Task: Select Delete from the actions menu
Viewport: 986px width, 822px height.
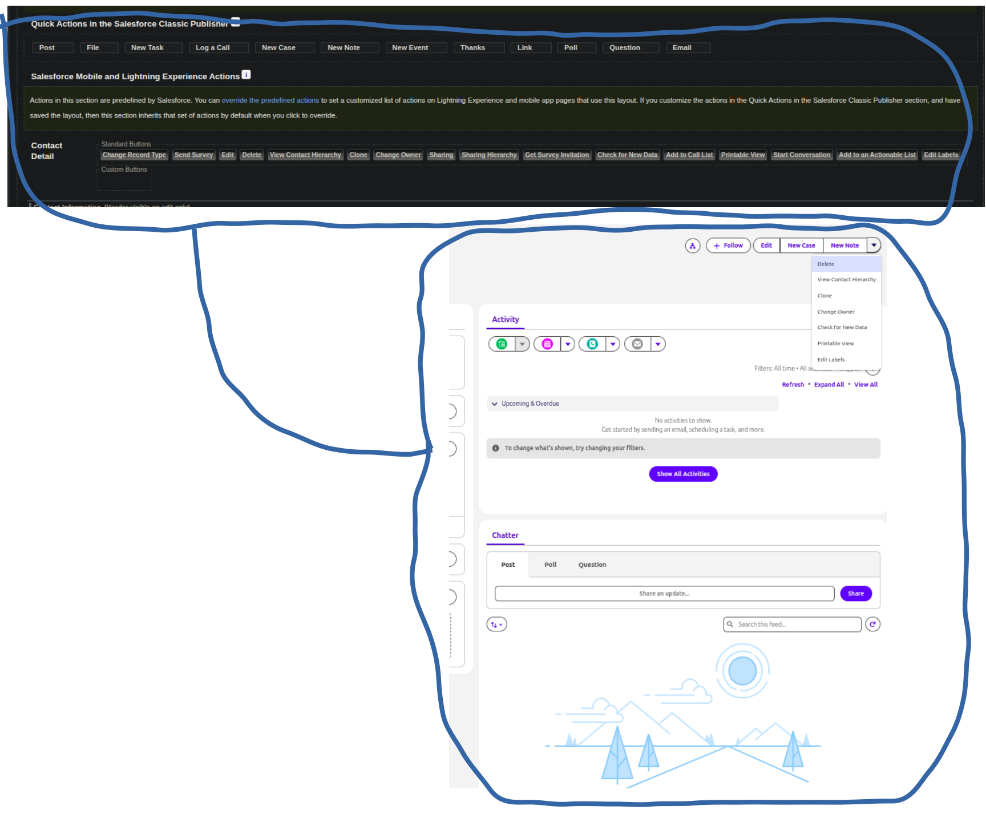Action: [x=846, y=264]
